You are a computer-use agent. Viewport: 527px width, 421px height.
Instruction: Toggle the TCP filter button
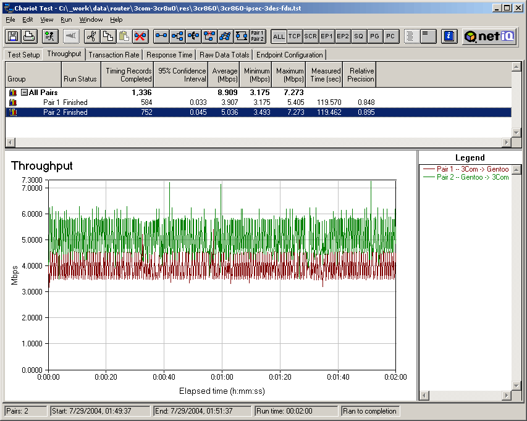(x=295, y=36)
